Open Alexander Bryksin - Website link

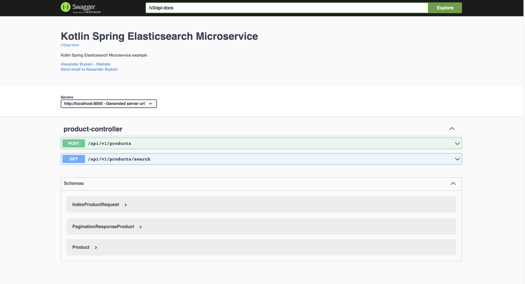pyautogui.click(x=85, y=64)
